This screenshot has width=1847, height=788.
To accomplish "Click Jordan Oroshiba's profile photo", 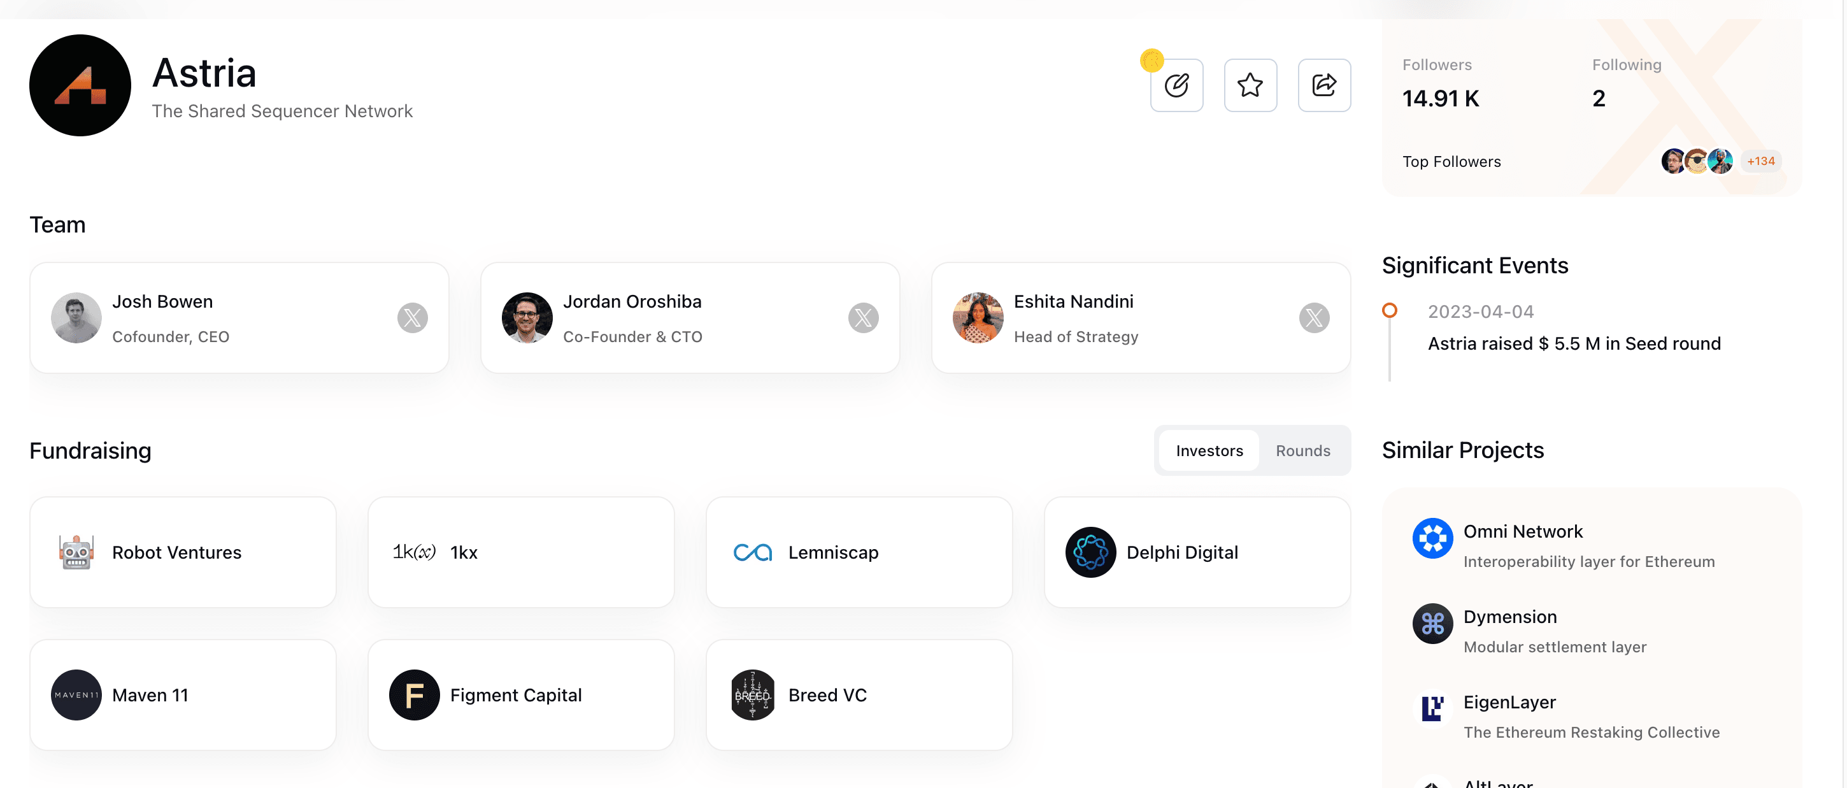I will pyautogui.click(x=527, y=318).
